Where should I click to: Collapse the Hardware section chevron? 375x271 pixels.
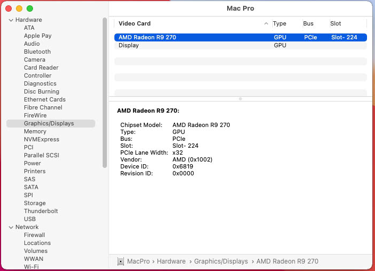11,20
